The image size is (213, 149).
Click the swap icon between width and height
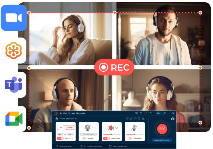(x=65, y=134)
